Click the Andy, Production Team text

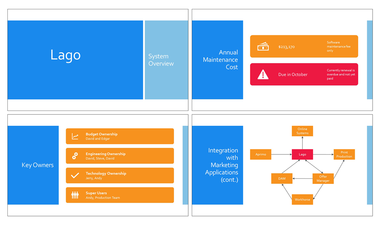103,197
